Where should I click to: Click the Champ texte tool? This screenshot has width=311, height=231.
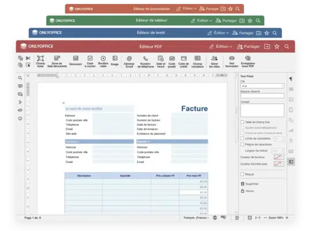coord(40,61)
